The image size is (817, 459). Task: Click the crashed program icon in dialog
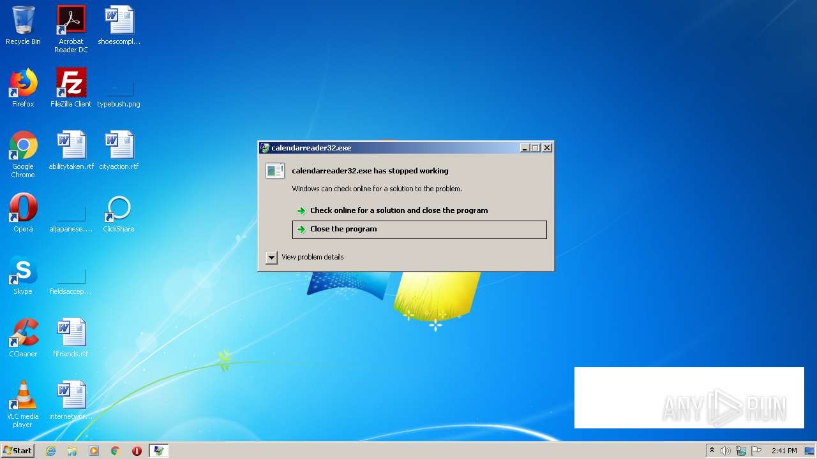point(275,171)
